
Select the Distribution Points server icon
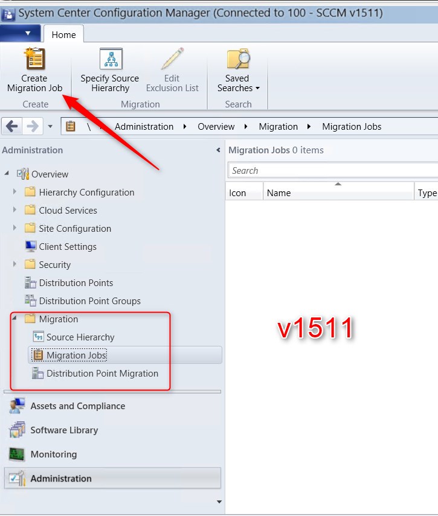30,282
